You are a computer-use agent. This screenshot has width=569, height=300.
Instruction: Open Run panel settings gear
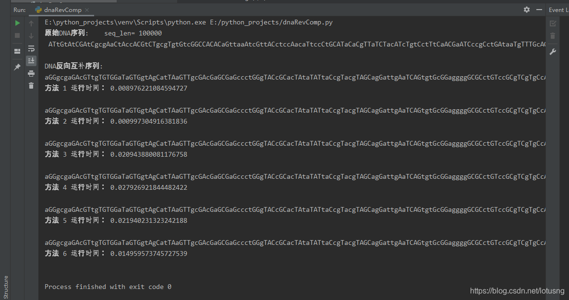point(527,10)
